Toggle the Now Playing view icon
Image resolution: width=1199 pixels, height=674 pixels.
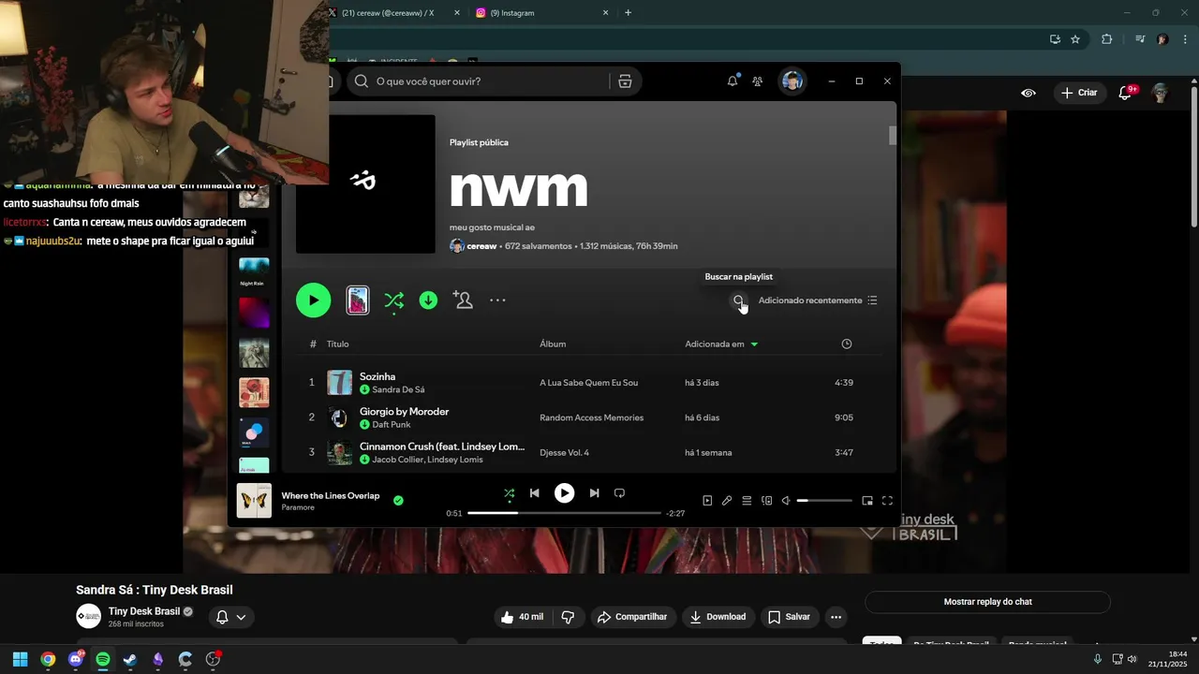707,501
